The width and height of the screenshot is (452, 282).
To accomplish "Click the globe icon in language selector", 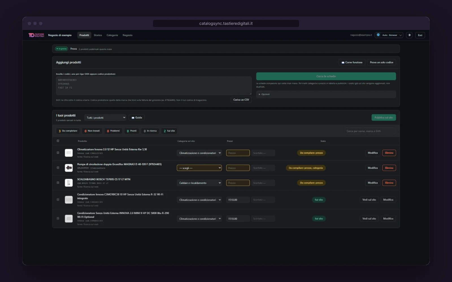I will pyautogui.click(x=378, y=35).
